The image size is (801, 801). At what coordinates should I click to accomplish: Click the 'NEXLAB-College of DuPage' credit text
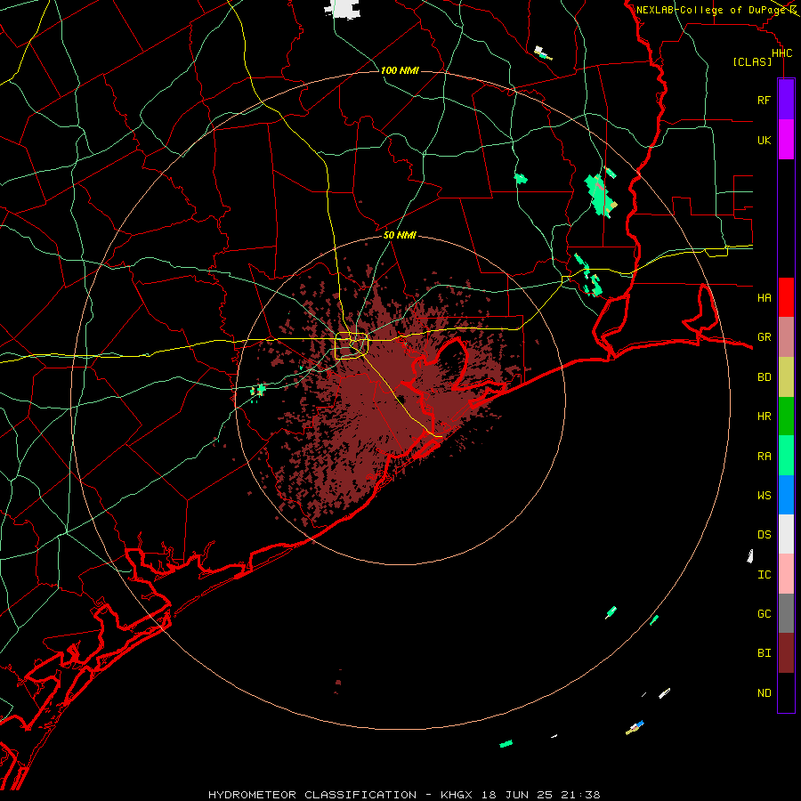coord(712,10)
